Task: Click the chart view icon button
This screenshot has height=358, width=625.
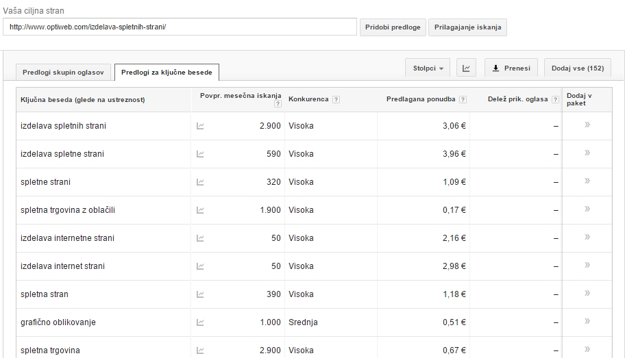Action: [466, 68]
